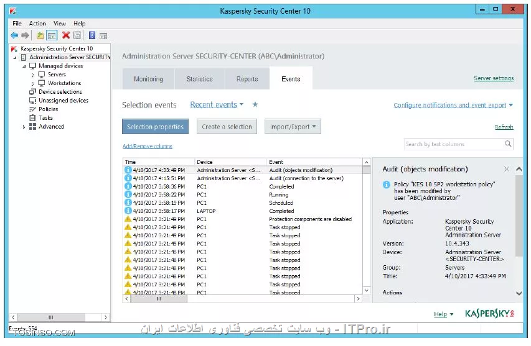Select the LAPTOP Completed event row
This screenshot has width=531, height=346.
pyautogui.click(x=243, y=211)
